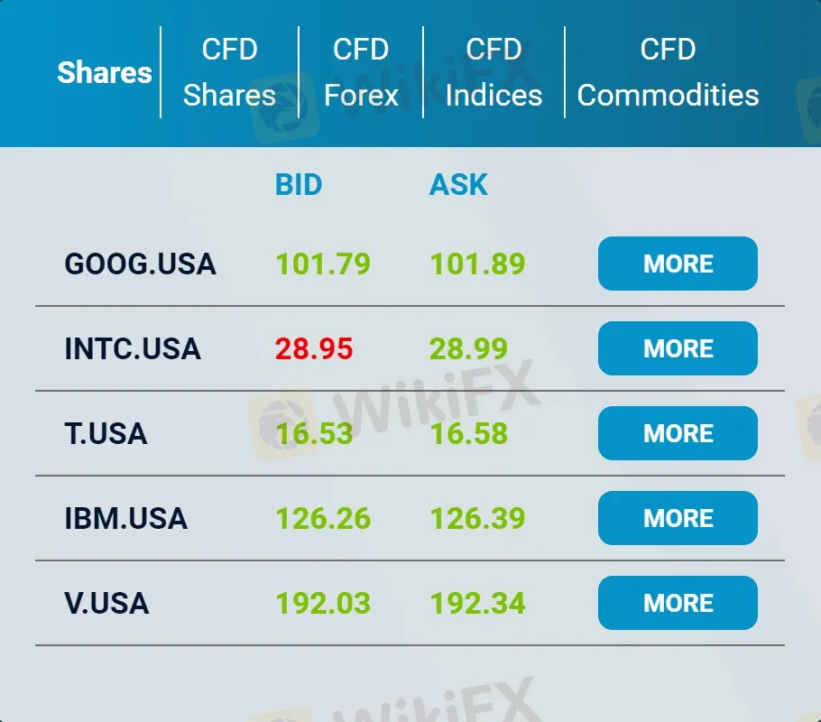Open the CFD Shares tab

click(229, 72)
